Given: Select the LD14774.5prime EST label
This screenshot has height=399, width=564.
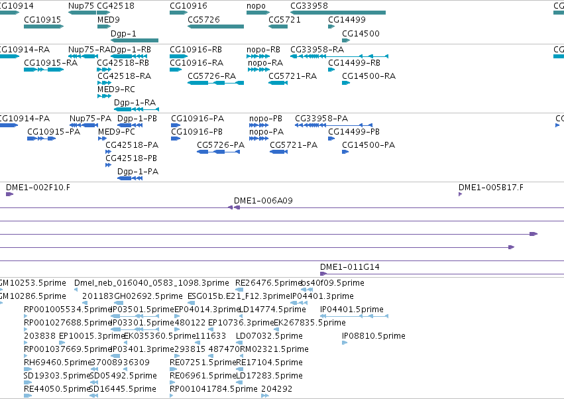Looking at the screenshot, I should (x=272, y=310).
